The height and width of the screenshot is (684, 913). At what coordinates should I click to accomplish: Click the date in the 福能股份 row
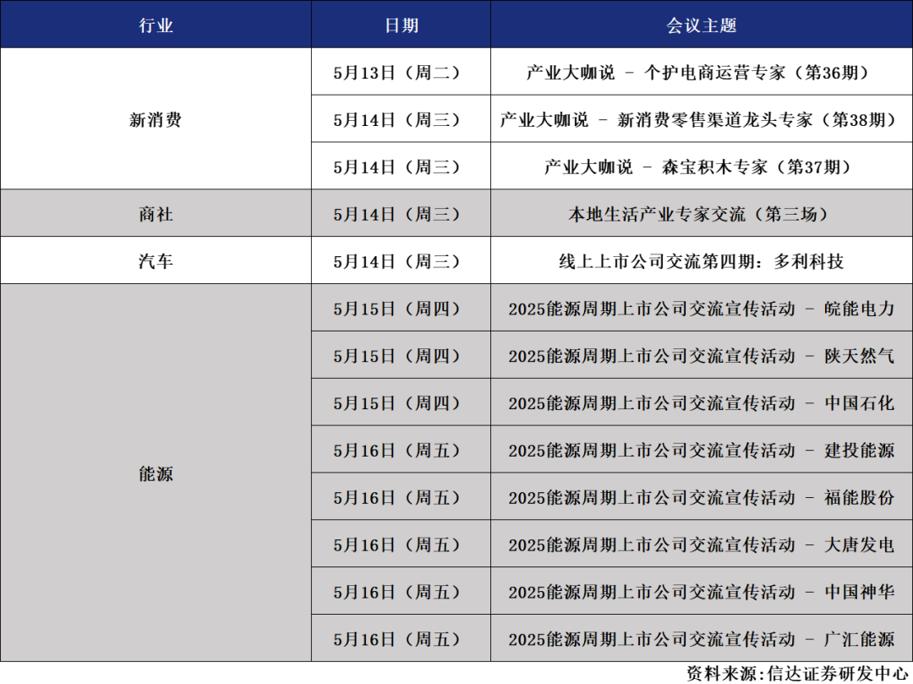pos(402,496)
